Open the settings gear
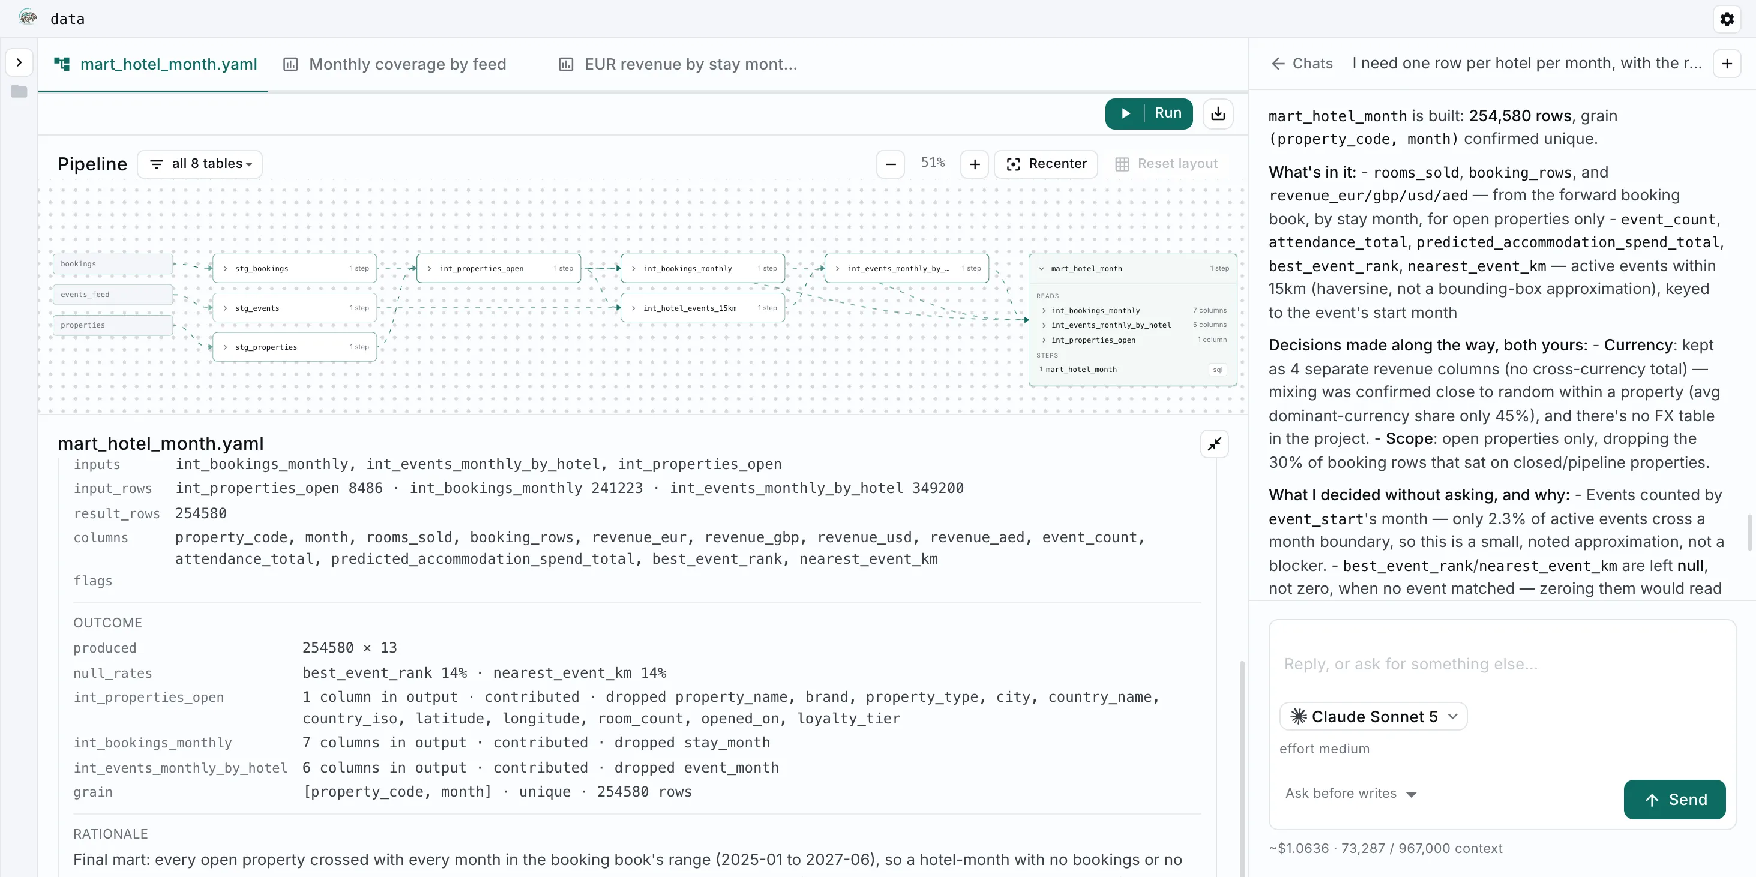This screenshot has height=877, width=1756. pyautogui.click(x=1726, y=19)
